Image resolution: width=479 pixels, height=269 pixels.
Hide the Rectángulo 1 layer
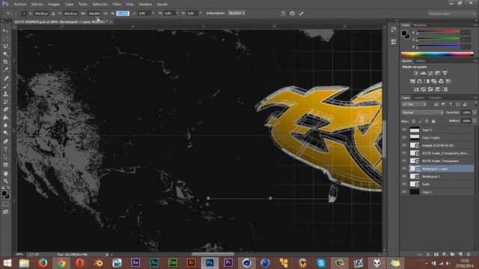(404, 176)
